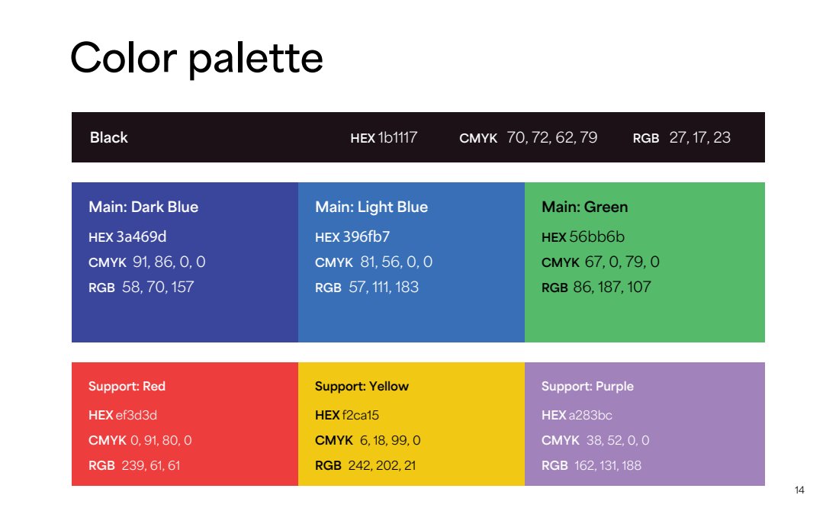839x524 pixels.
Task: Click the Main: Light Blue swatch
Action: (x=411, y=262)
